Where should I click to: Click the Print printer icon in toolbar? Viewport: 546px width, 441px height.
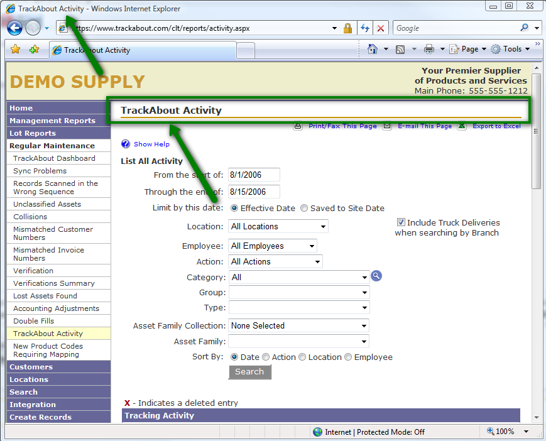429,49
